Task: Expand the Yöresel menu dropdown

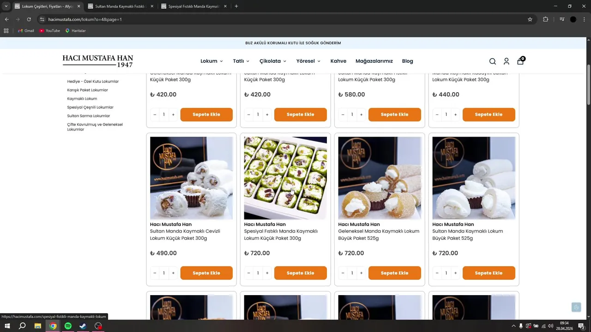Action: (x=308, y=61)
